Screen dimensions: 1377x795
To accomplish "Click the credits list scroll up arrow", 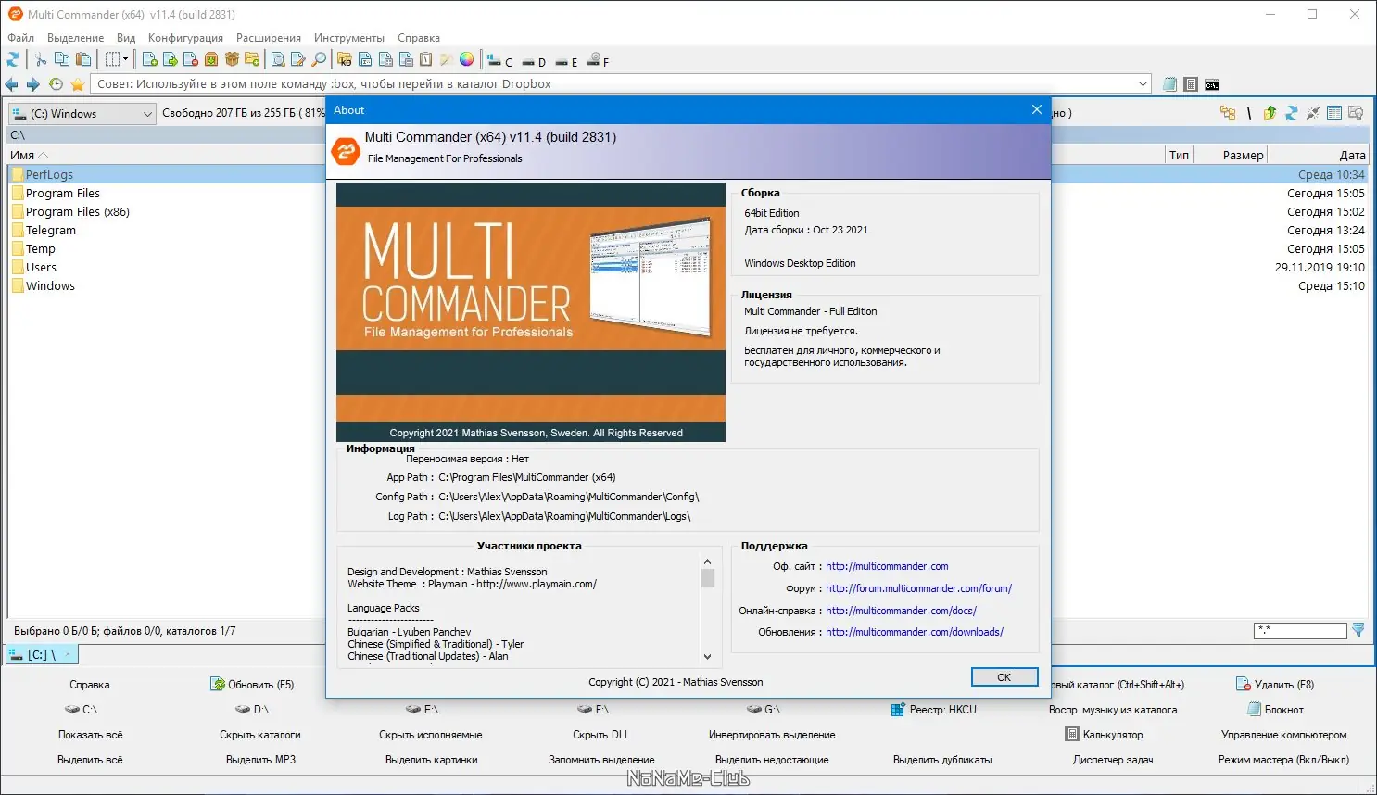I will (707, 562).
